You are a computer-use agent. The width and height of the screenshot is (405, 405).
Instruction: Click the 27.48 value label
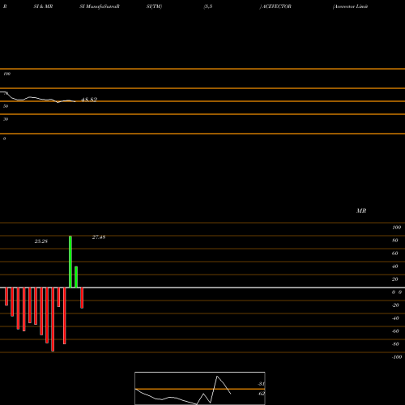[x=99, y=237]
